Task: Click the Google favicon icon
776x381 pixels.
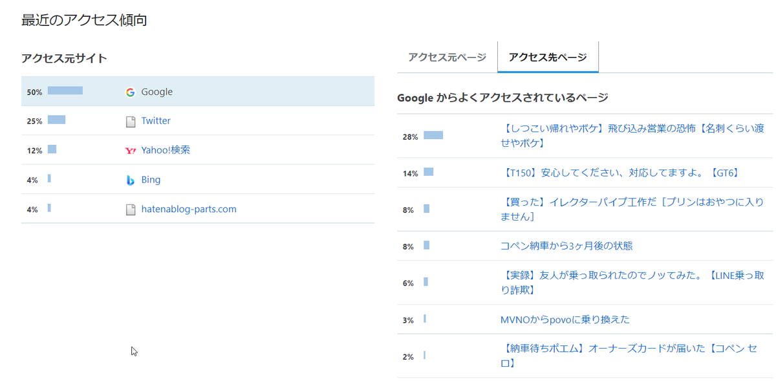Action: click(129, 91)
